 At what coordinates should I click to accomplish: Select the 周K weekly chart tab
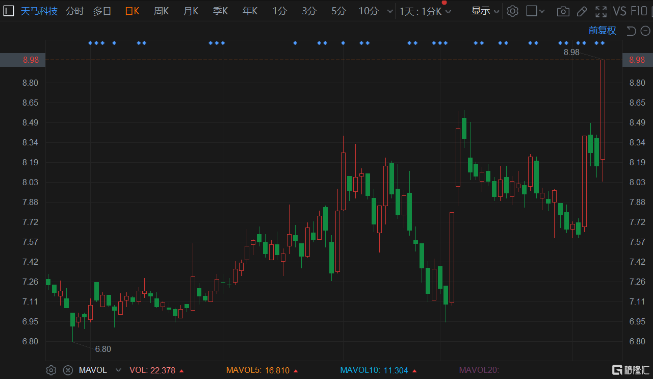pos(162,11)
